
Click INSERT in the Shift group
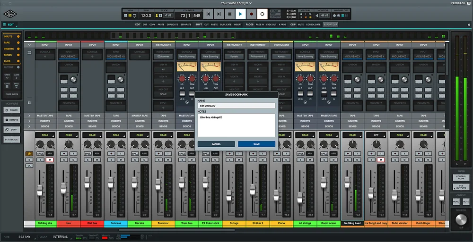click(238, 25)
